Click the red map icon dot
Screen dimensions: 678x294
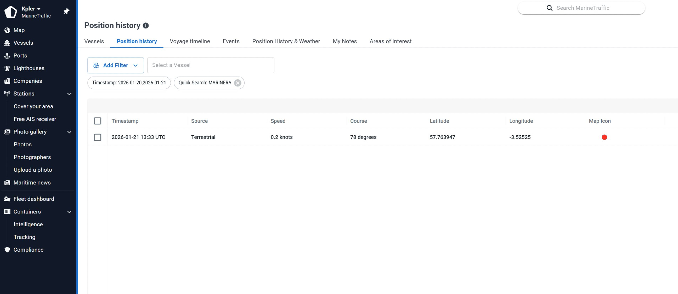[x=604, y=137]
